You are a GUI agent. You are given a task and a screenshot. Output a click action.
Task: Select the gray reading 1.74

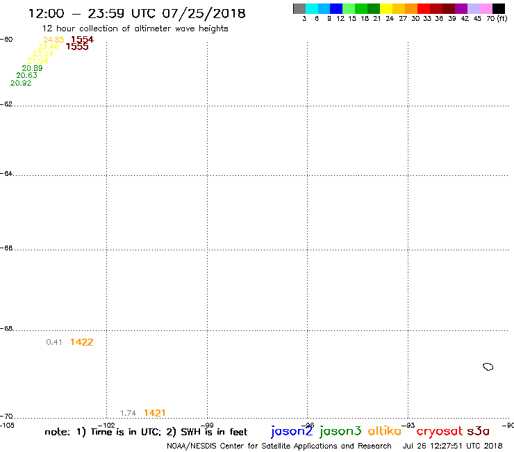128,413
